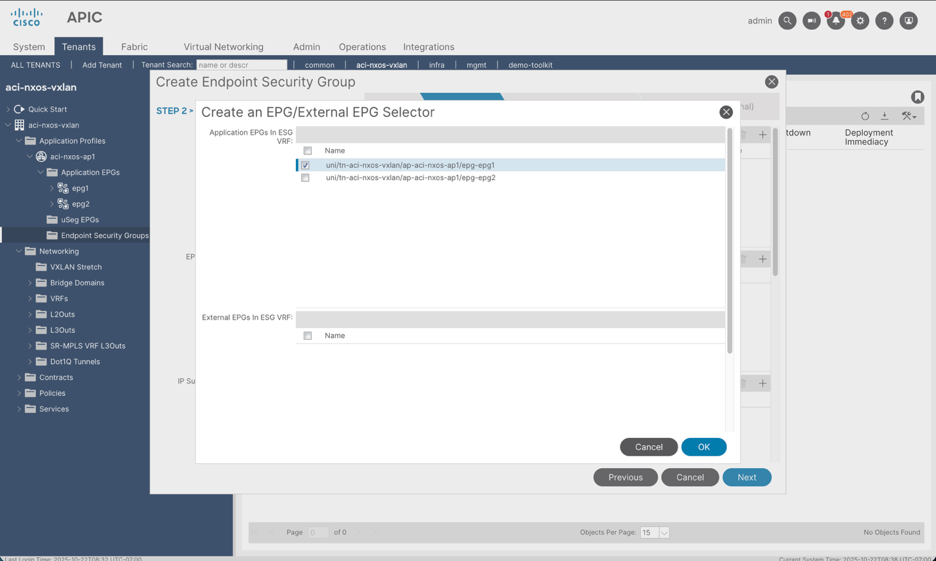Select the L3Outs tree item
Image resolution: width=936 pixels, height=561 pixels.
(x=63, y=330)
